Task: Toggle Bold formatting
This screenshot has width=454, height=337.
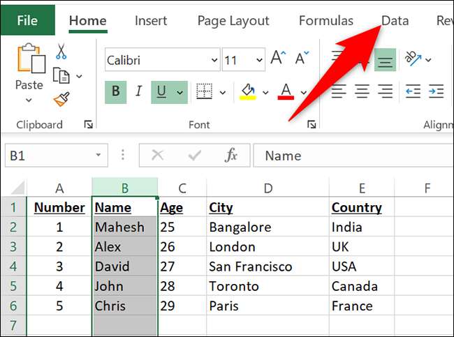Action: point(115,91)
